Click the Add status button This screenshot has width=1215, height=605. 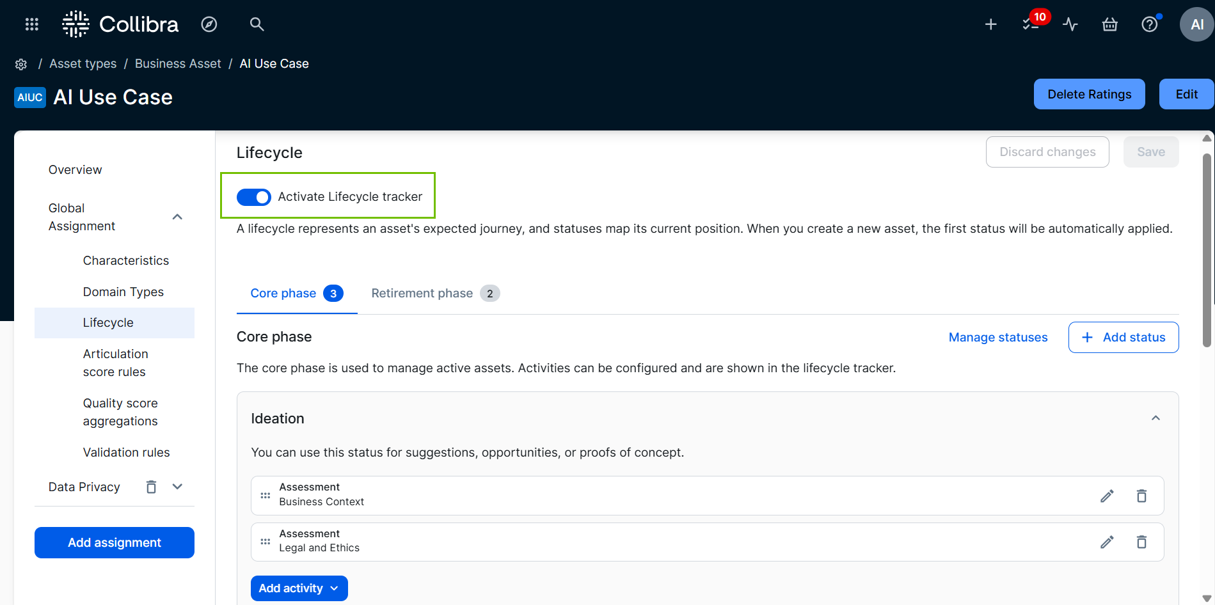pos(1123,338)
